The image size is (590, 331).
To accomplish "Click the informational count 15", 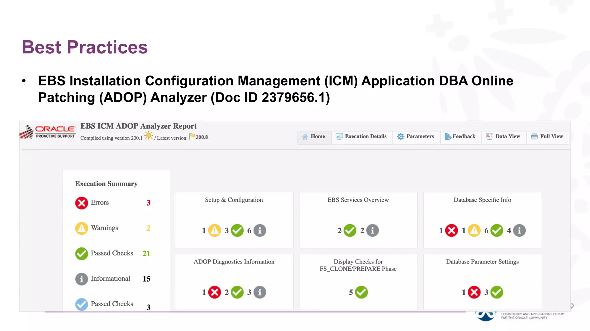I will 146,279.
